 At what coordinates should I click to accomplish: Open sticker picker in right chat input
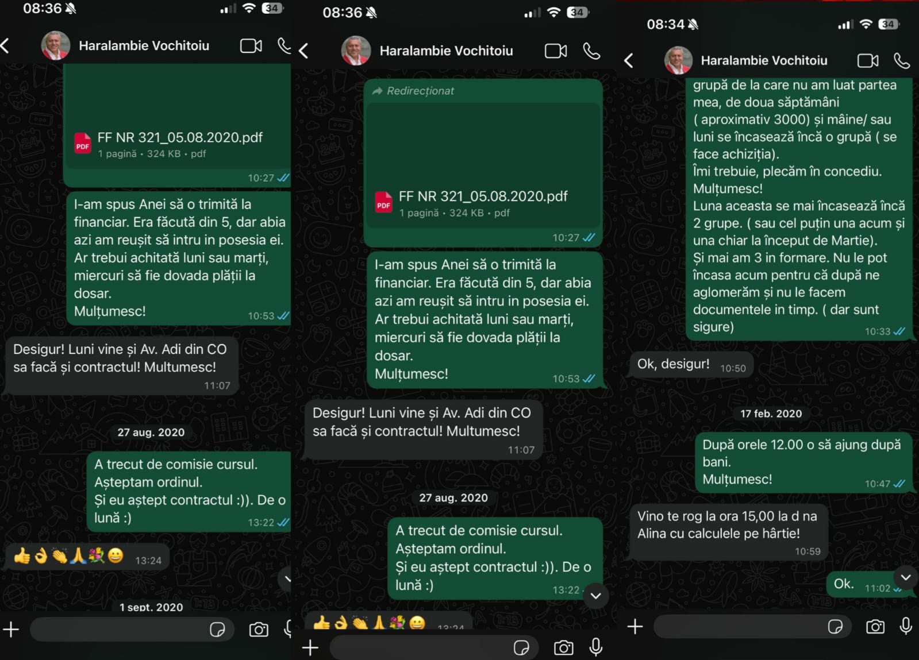tap(835, 626)
